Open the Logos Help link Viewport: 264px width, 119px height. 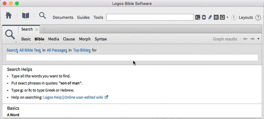click(52, 97)
